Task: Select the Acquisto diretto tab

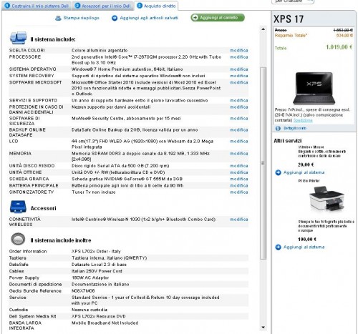Action: click(x=156, y=6)
